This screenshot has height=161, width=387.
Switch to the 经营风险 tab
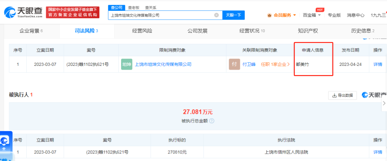[142, 31]
